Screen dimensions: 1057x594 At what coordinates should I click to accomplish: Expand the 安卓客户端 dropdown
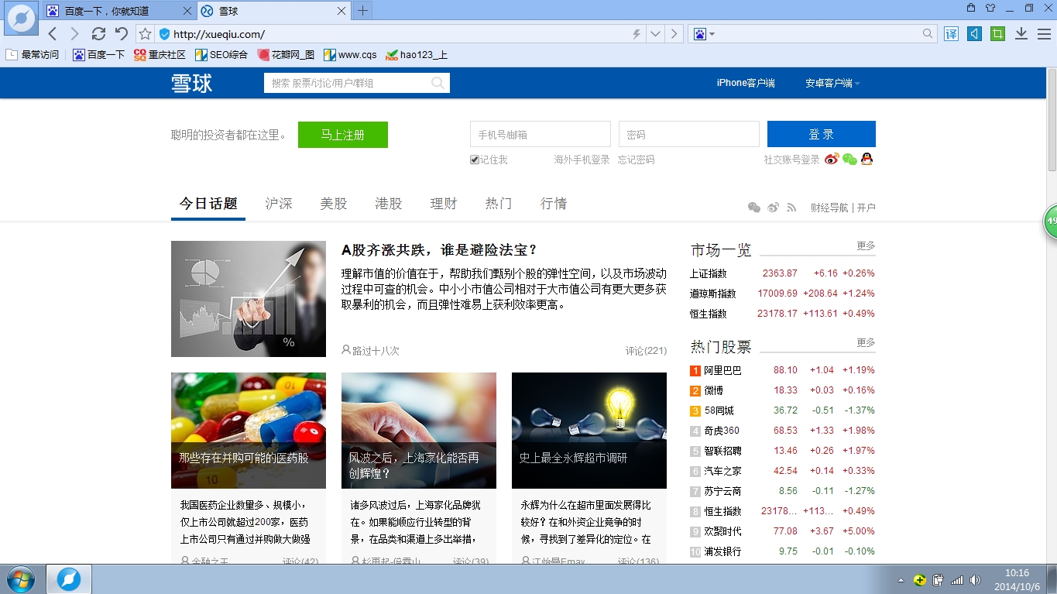[x=832, y=83]
